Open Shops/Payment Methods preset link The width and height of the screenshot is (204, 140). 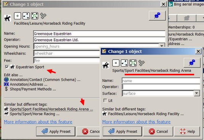(x=33, y=89)
